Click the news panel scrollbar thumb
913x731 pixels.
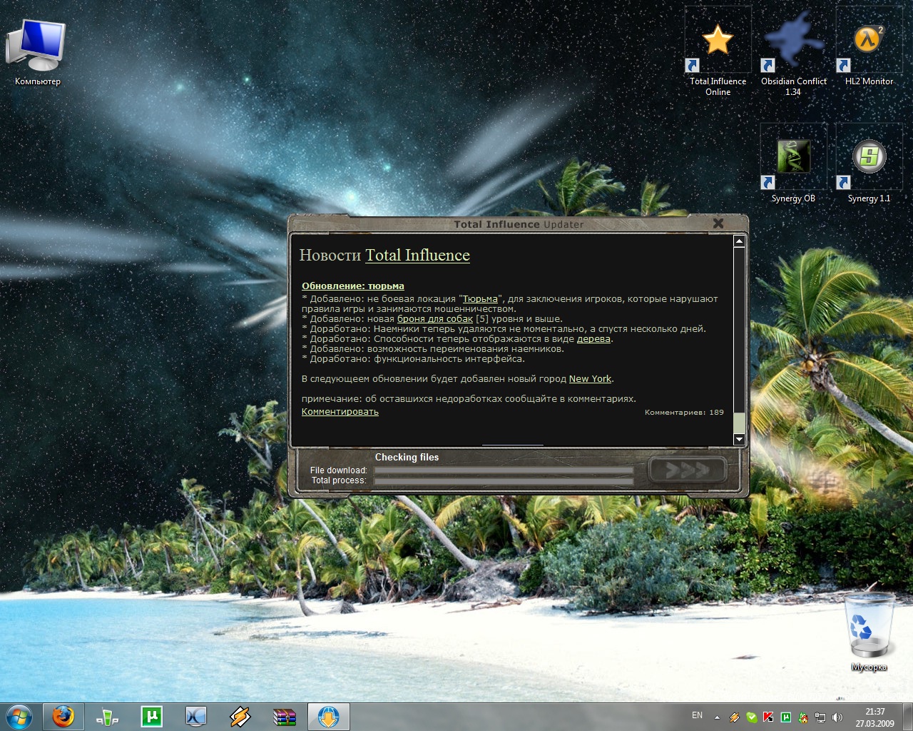[x=739, y=422]
